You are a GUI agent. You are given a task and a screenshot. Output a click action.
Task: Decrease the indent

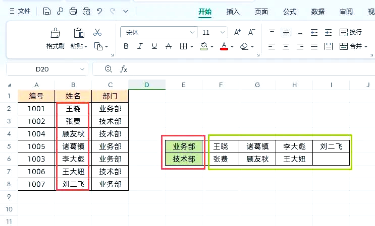click(x=314, y=32)
